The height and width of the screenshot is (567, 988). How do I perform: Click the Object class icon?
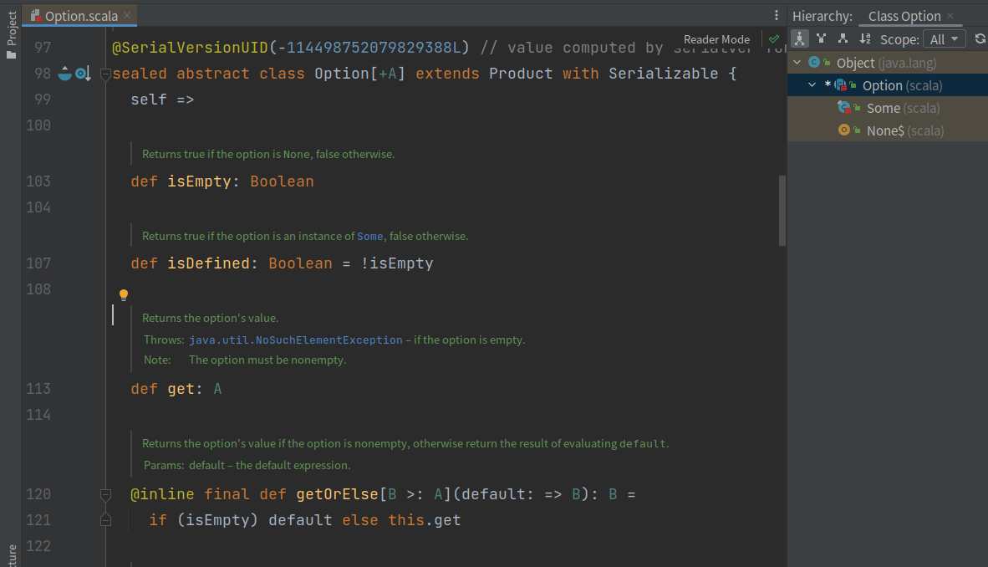813,63
